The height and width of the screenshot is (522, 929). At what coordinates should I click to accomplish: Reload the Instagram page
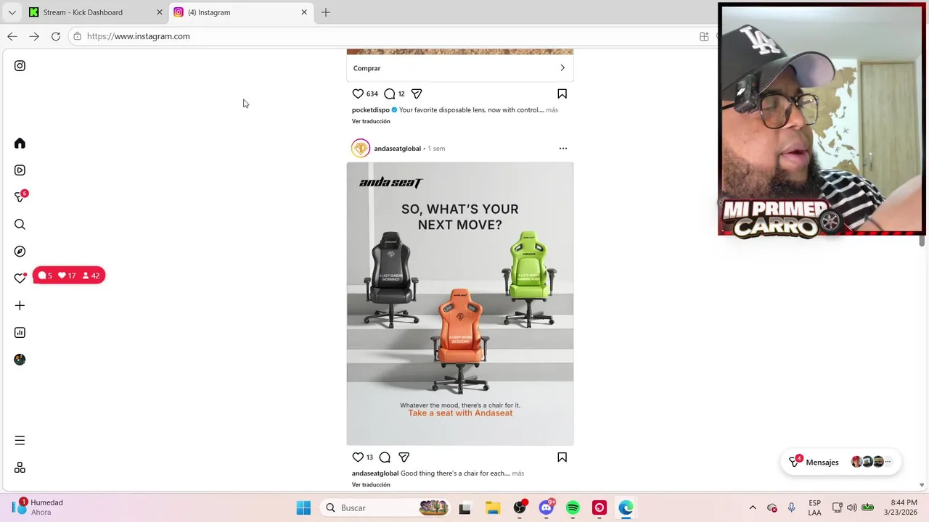coord(56,36)
